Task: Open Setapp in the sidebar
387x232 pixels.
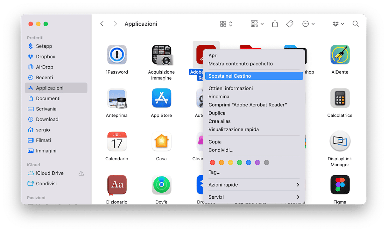Action: pos(56,46)
